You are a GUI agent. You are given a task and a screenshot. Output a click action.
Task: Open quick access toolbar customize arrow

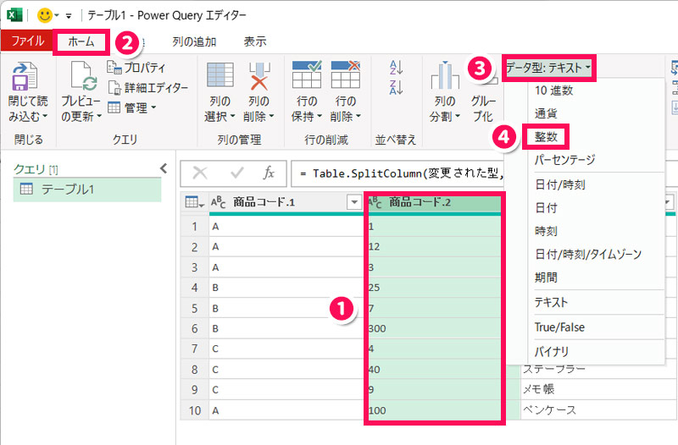(x=69, y=16)
